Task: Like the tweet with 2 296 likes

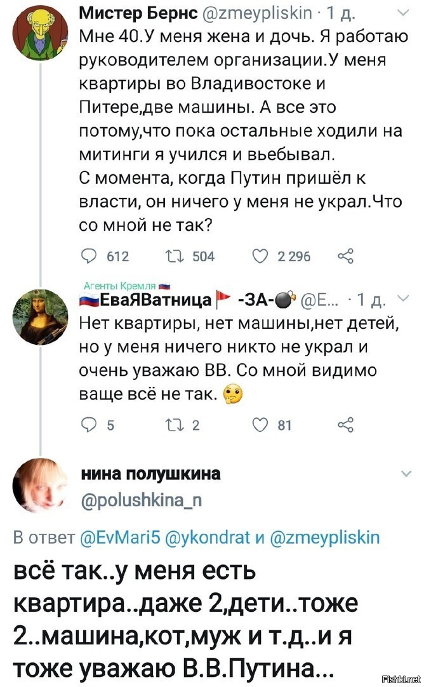Action: (260, 256)
